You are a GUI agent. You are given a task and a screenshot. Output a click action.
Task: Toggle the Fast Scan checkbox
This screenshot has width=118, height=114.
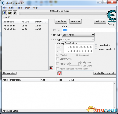[x=58, y=64]
